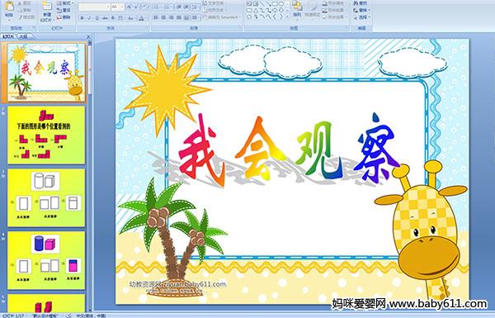This screenshot has width=495, height=318.
Task: Switch to the Outline pane tab
Action: pyautogui.click(x=24, y=36)
